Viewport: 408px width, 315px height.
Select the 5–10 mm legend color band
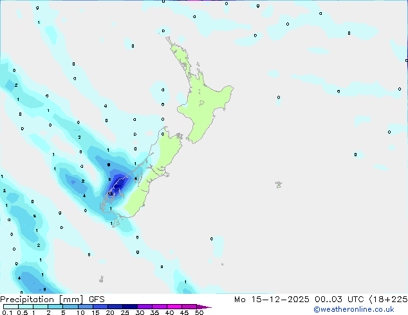(71, 307)
